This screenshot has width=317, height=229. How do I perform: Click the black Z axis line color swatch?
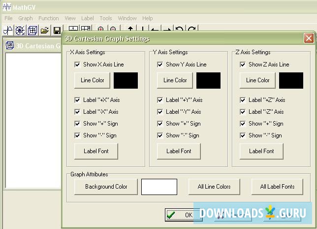(x=291, y=80)
